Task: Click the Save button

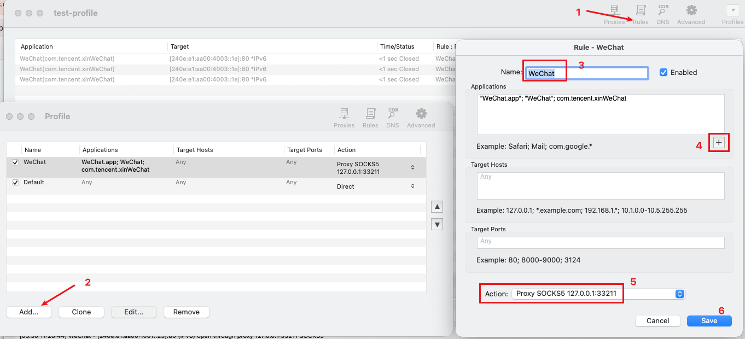Action: [709, 321]
